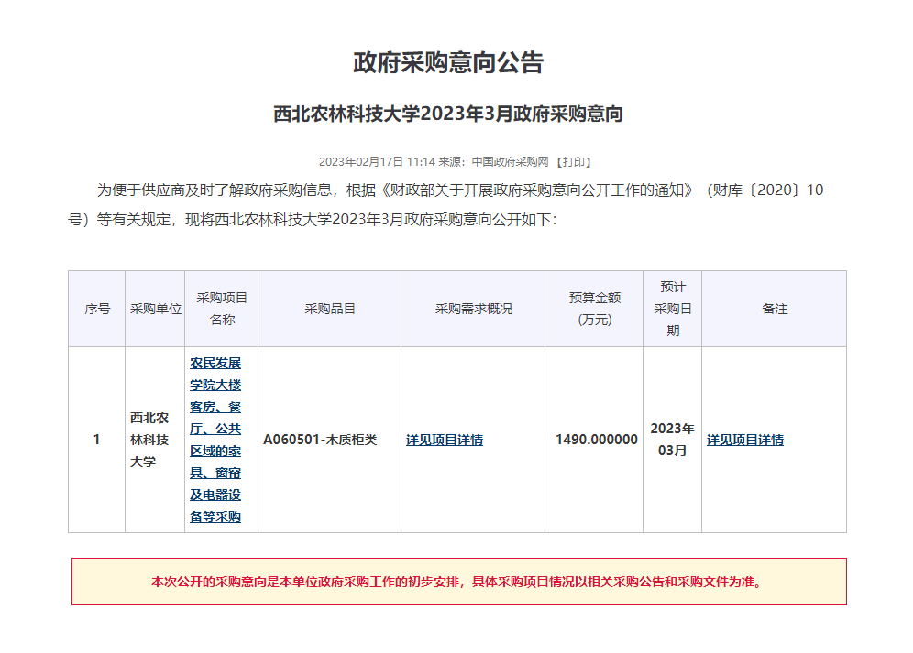Click the 采购单位 column header

click(x=155, y=309)
